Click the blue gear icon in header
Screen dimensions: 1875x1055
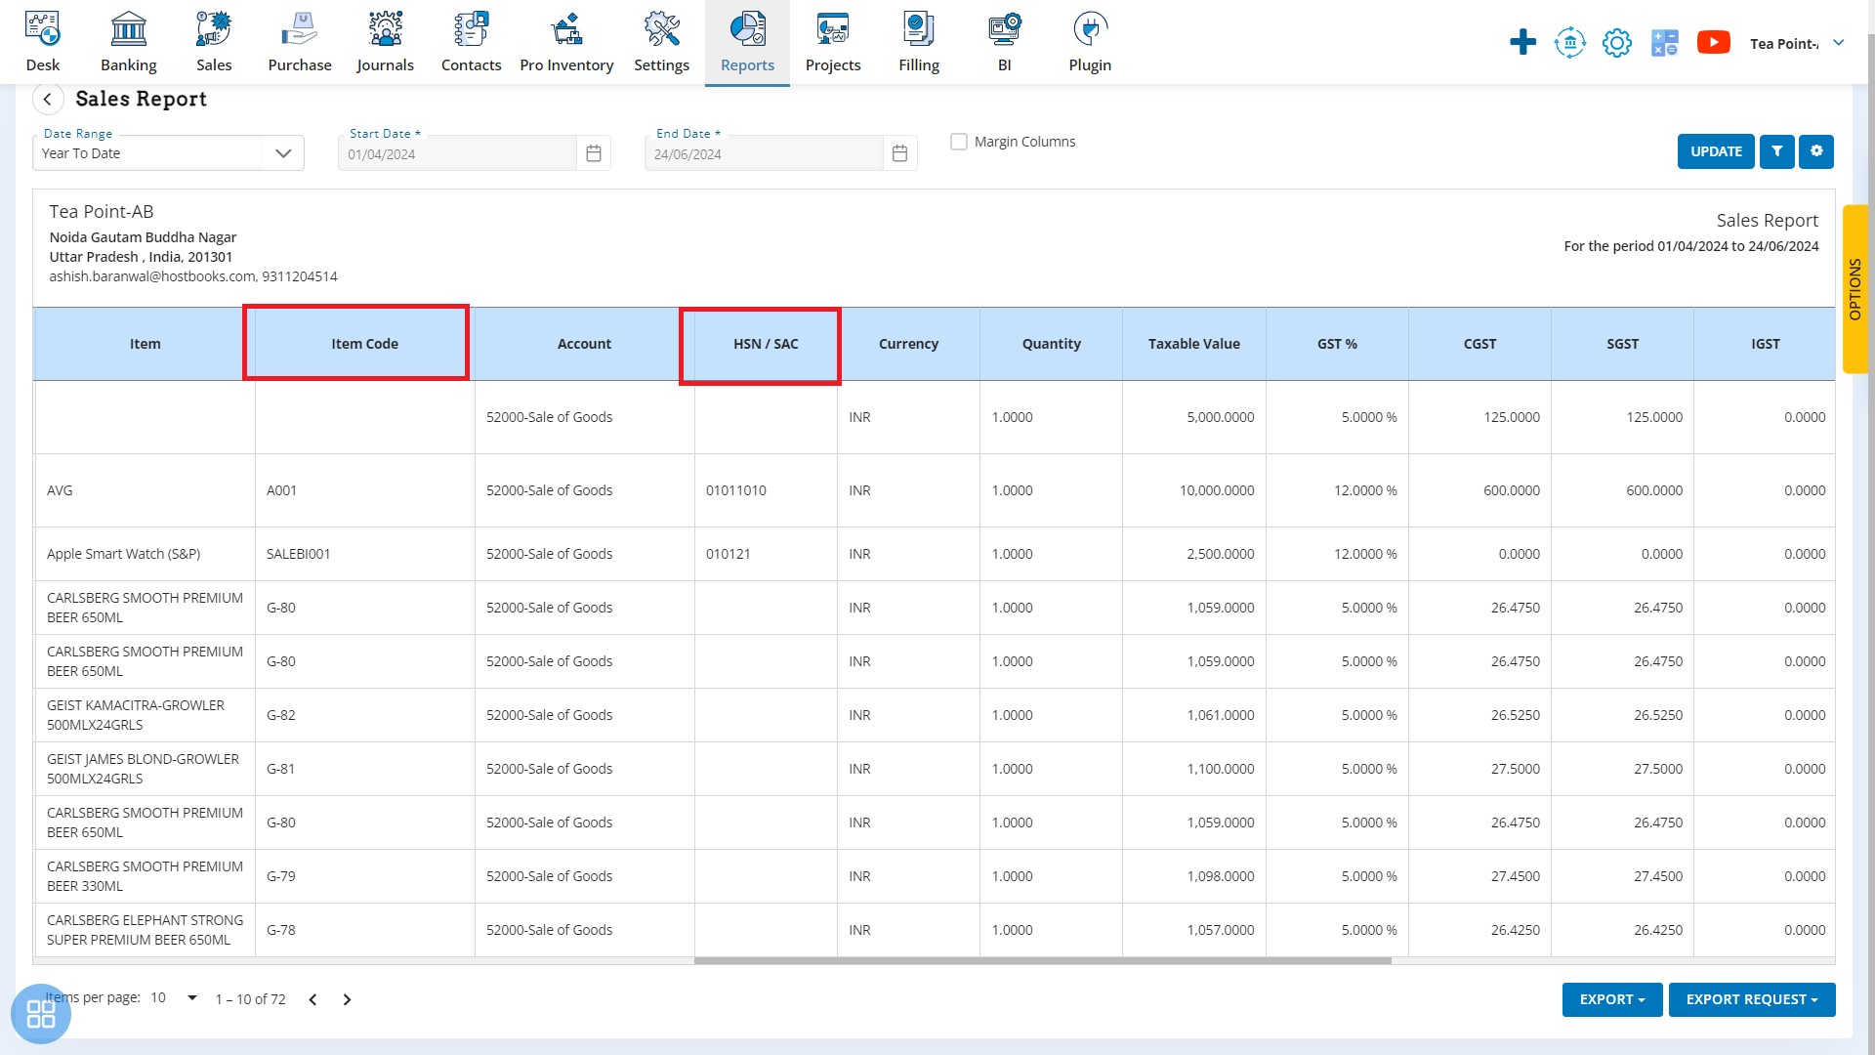pos(1617,43)
